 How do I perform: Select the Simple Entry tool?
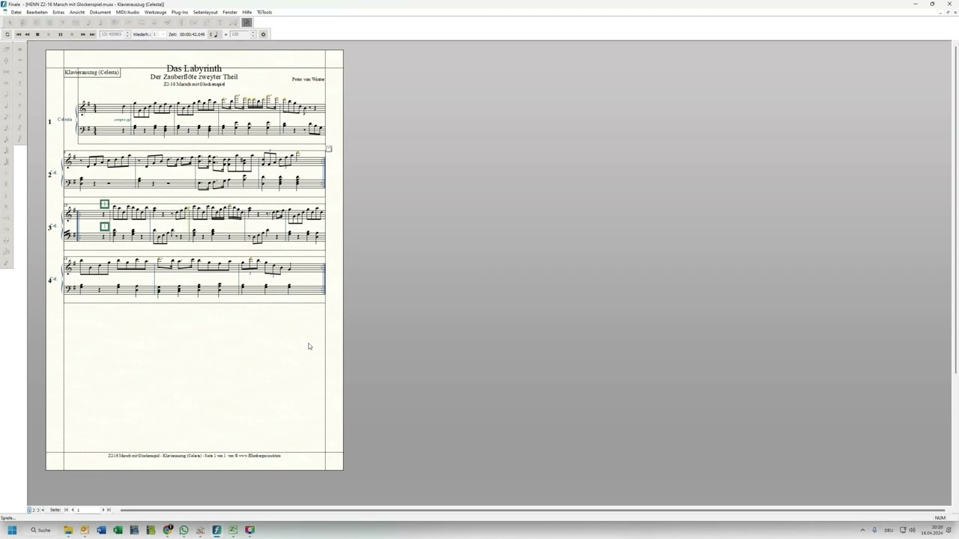(88, 22)
